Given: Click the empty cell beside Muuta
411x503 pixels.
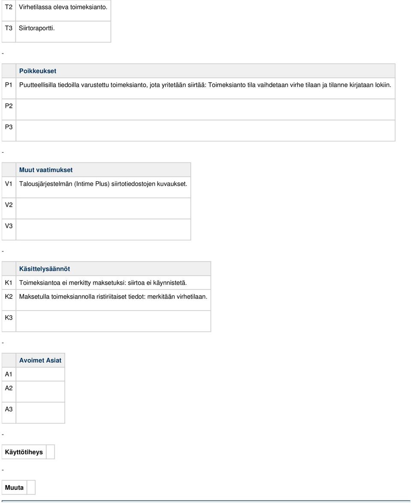Looking at the screenshot, I should point(31,488).
